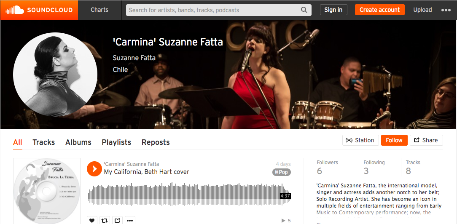Open the Brucia La Terra album artwork
The height and width of the screenshot is (224, 457).
(x=47, y=191)
